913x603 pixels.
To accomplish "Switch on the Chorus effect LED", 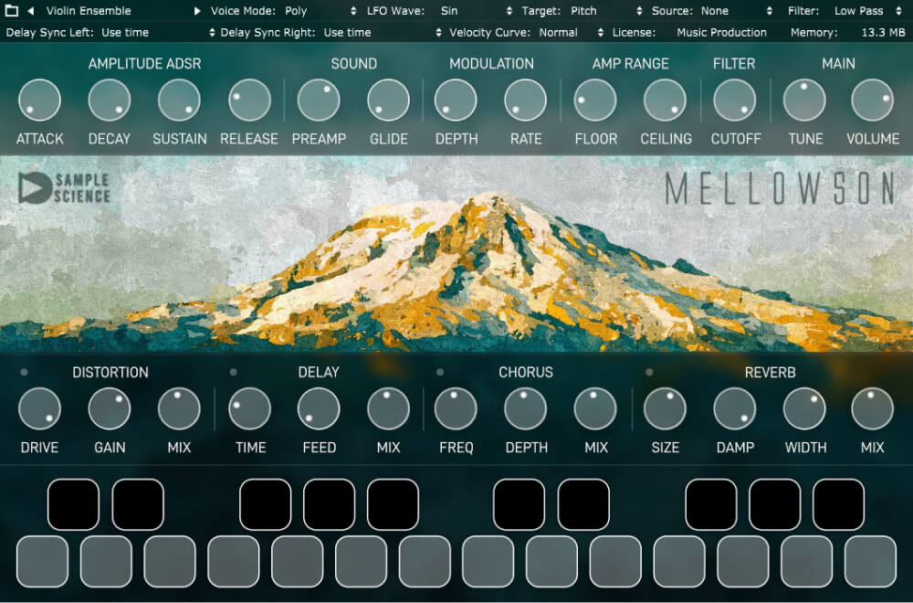I will pyautogui.click(x=440, y=372).
